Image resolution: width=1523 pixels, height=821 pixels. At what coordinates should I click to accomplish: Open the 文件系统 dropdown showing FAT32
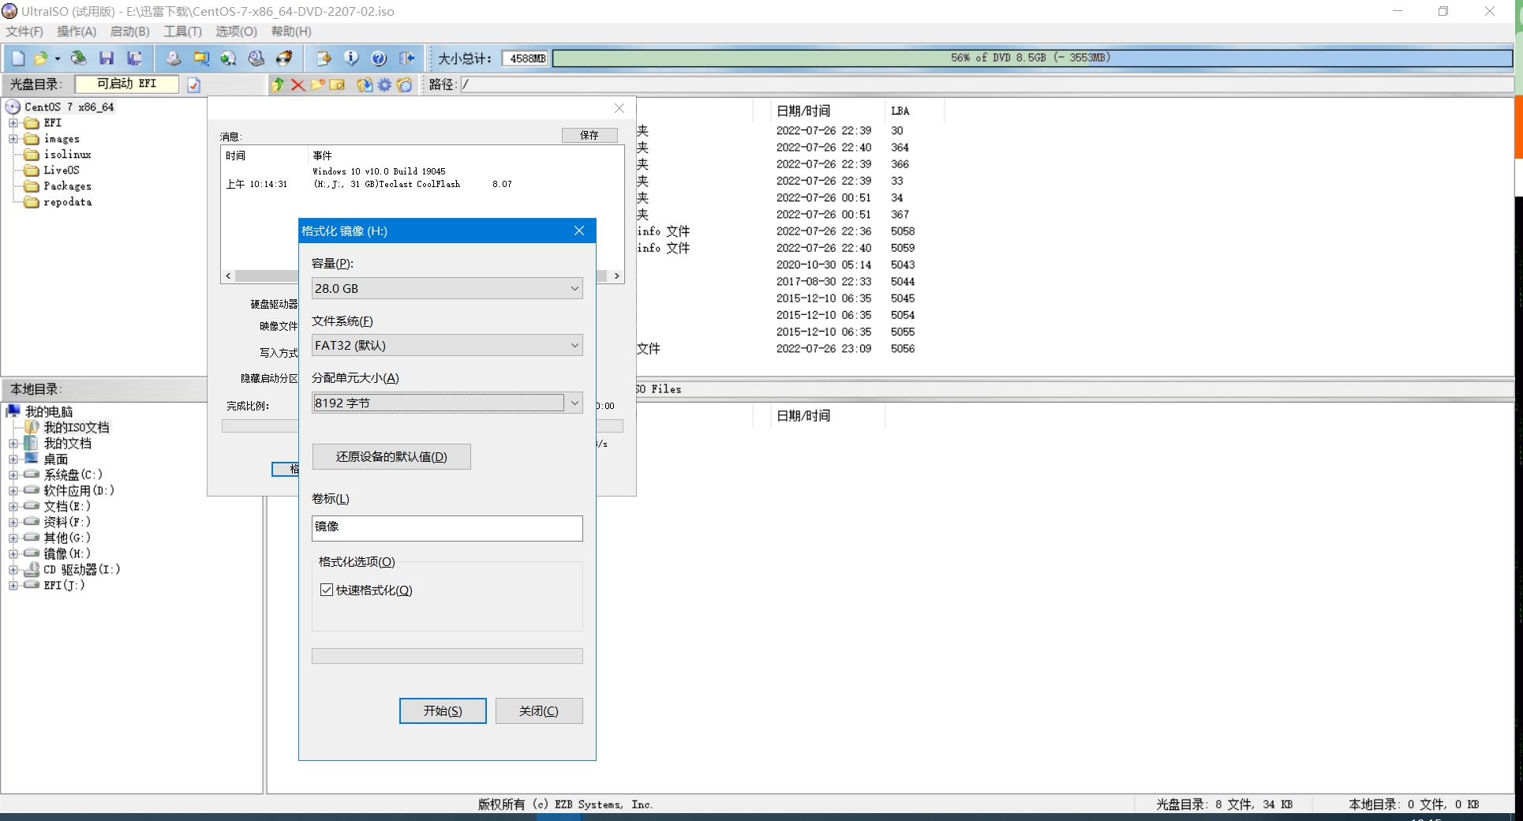[x=447, y=345]
